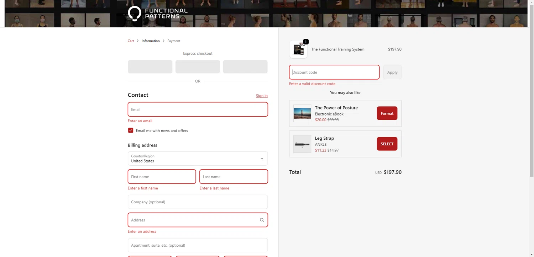Click The Power of Posture thumbnail
Viewport: 534px width, 257px height.
[x=302, y=113]
